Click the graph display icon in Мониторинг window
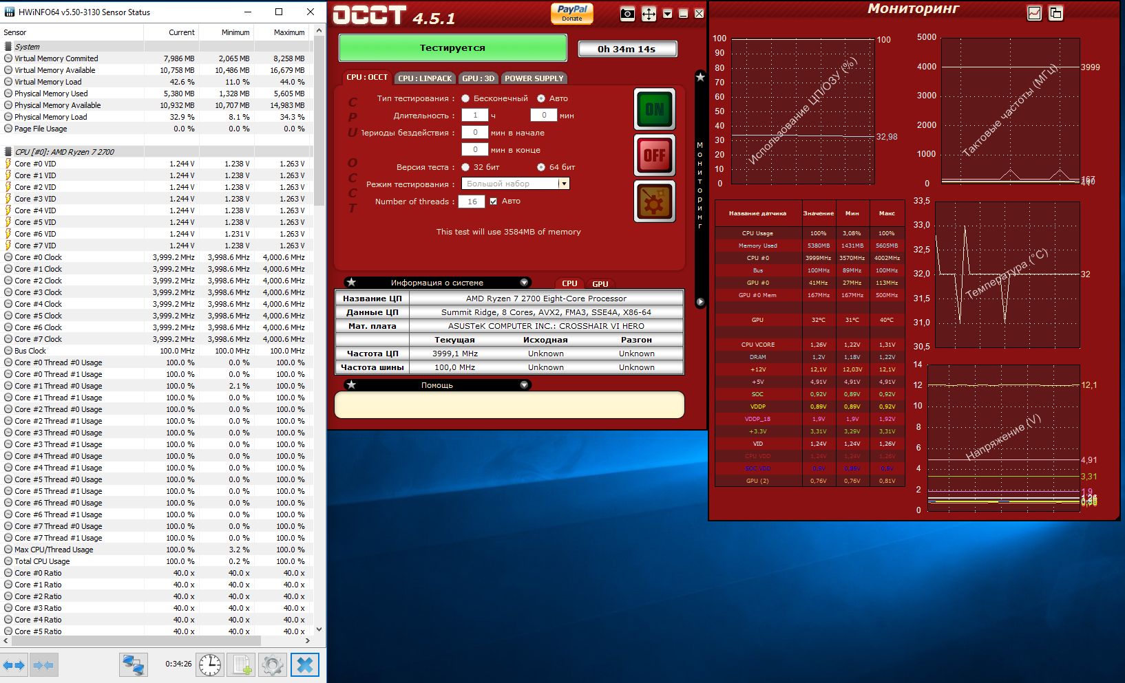This screenshot has width=1125, height=683. [1034, 13]
